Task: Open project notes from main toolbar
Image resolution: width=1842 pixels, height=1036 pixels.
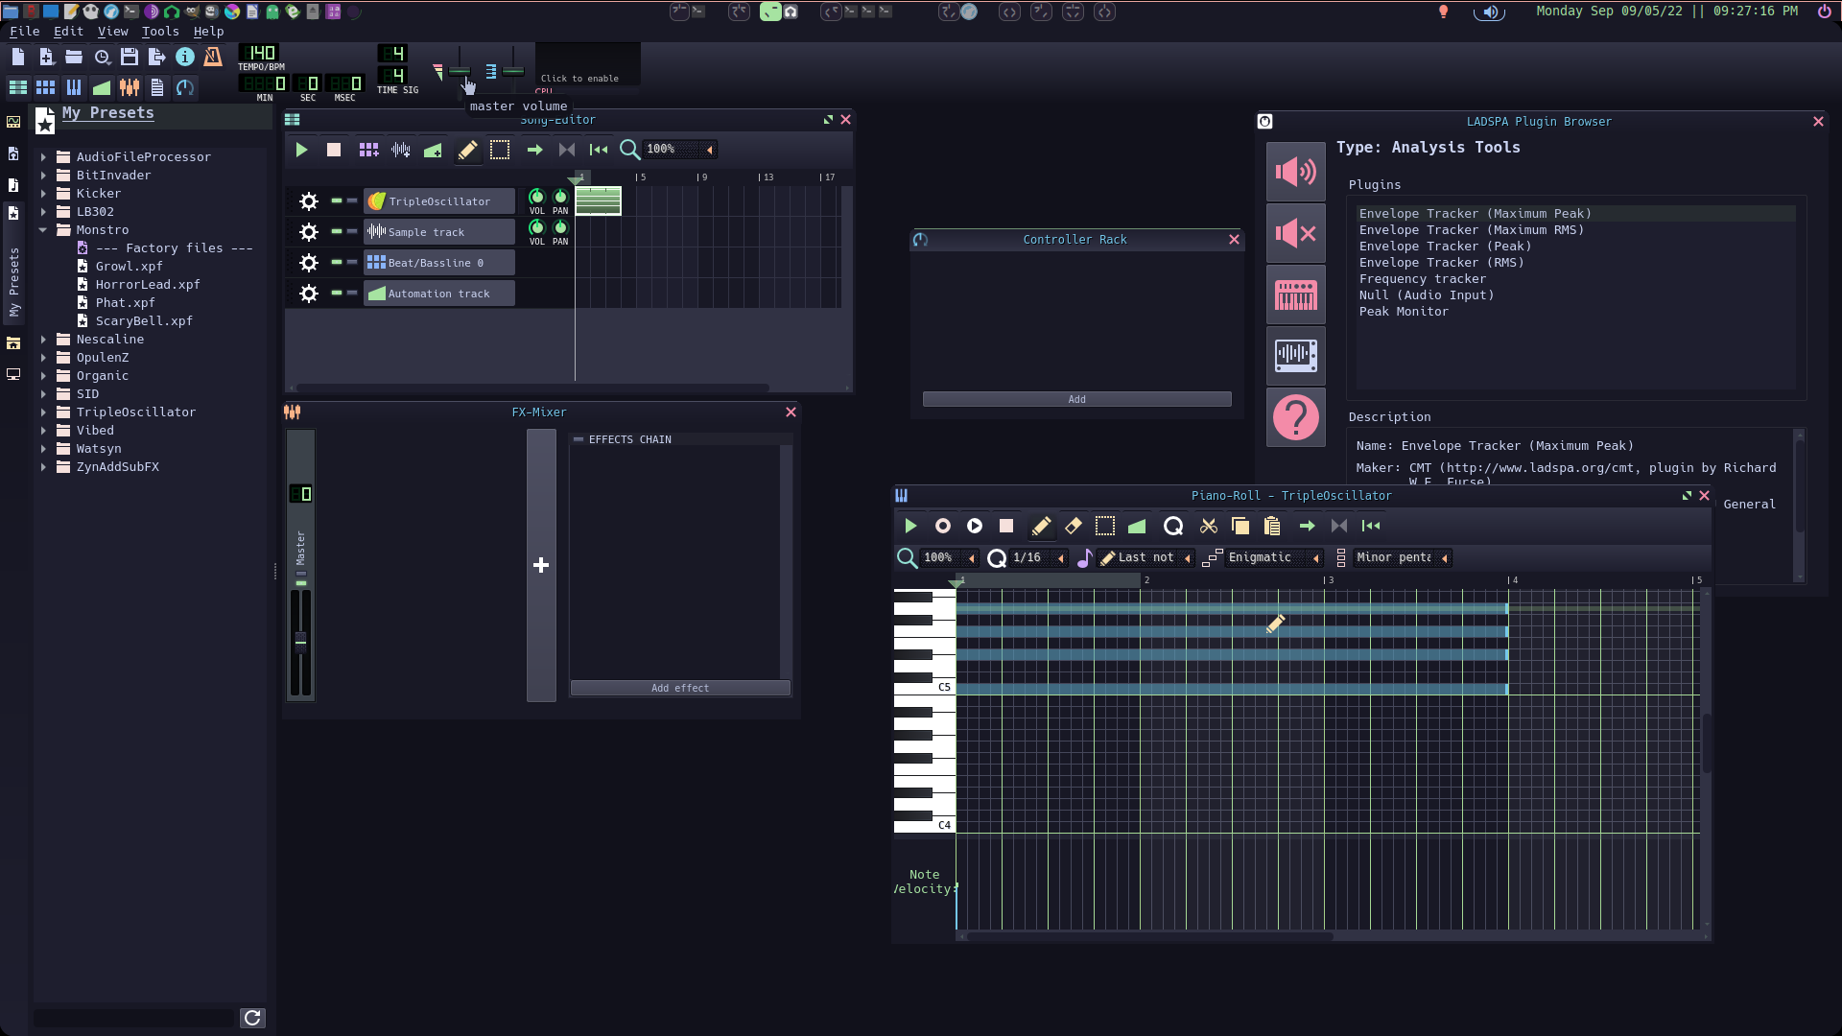Action: [157, 87]
